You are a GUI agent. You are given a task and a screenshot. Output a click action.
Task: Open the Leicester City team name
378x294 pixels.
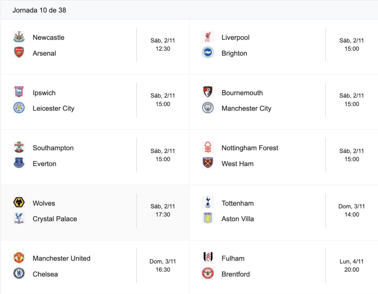click(54, 109)
